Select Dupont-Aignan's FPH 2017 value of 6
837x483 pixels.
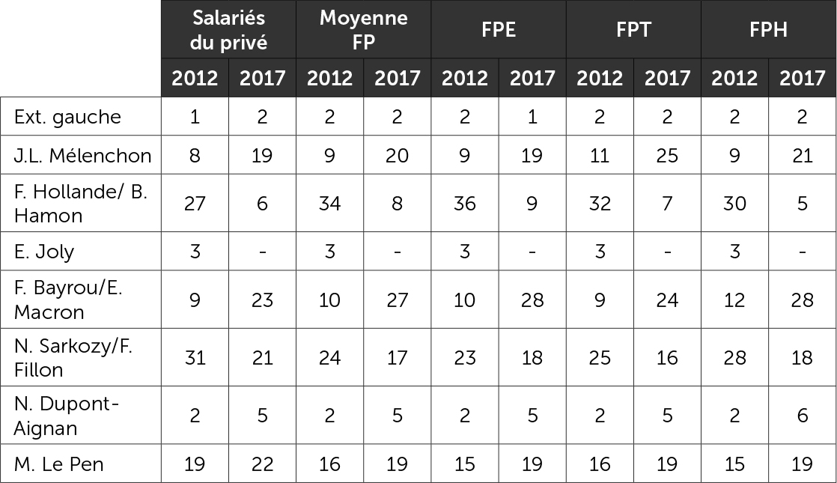[x=802, y=416]
